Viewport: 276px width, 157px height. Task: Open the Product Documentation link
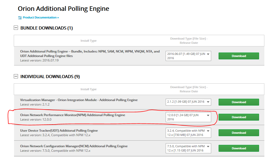coord(41,17)
